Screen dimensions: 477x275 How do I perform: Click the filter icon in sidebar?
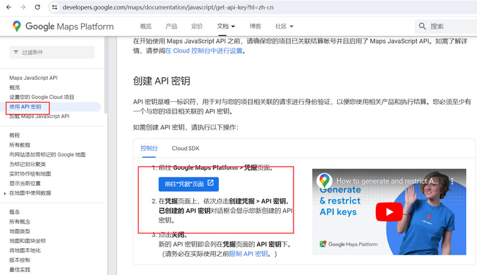click(x=15, y=52)
